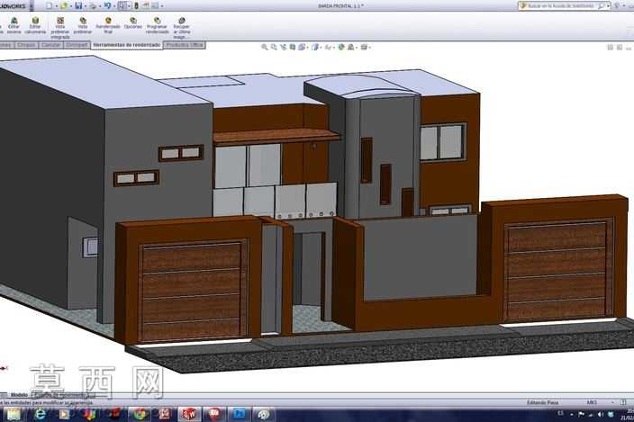Launch Vista preliminar integrada
This screenshot has width=634, height=422.
click(60, 28)
